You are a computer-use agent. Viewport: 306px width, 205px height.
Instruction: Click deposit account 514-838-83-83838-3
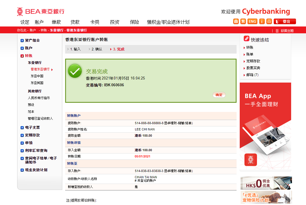coord(149,171)
